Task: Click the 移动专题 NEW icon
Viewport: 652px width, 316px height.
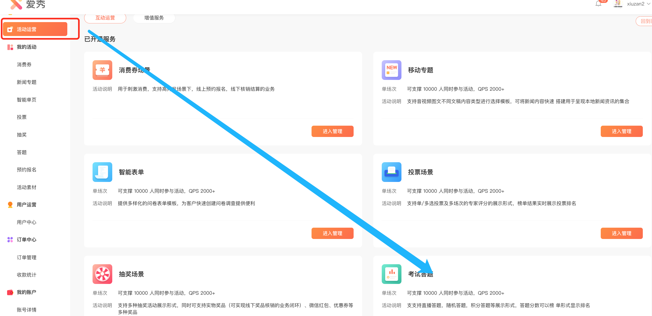Action: 391,70
